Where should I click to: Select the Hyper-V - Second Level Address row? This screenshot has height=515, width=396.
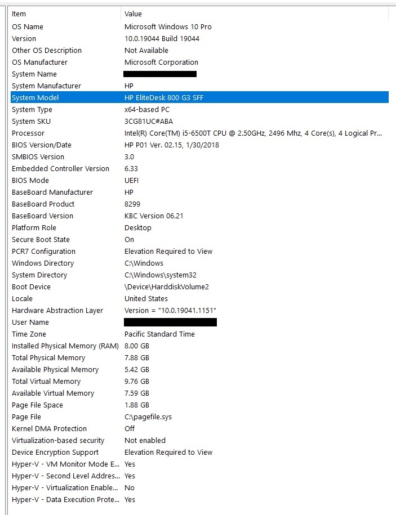click(199, 476)
